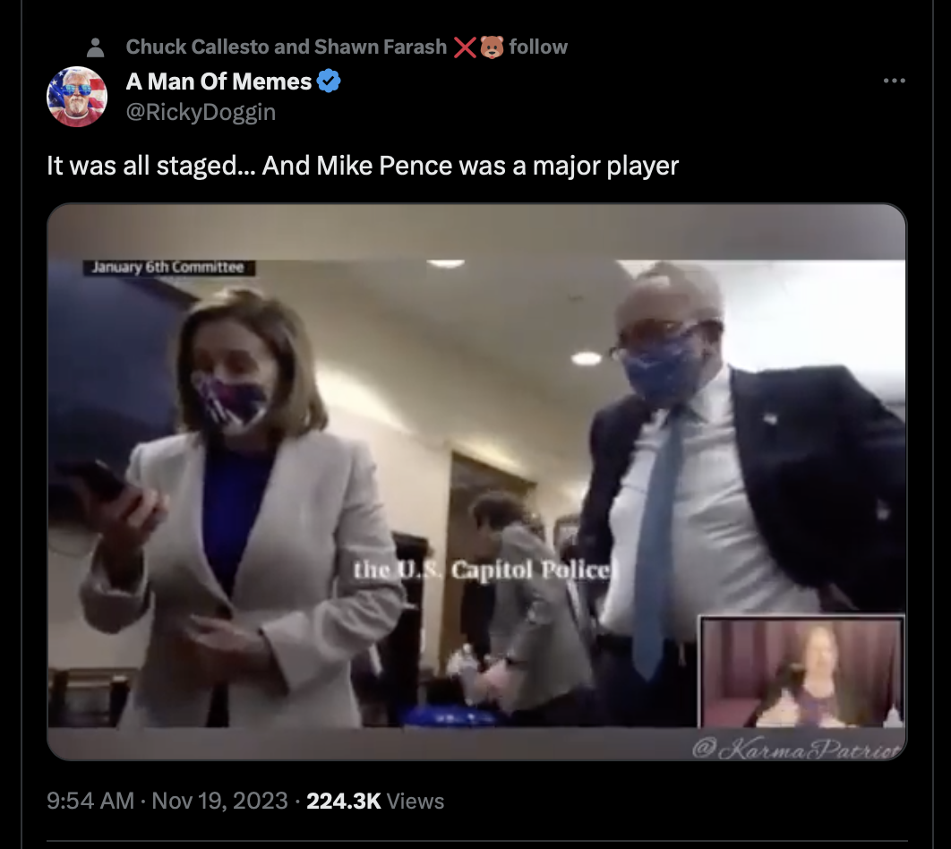
Task: Open the three-dot more options menu
Action: pyautogui.click(x=894, y=81)
